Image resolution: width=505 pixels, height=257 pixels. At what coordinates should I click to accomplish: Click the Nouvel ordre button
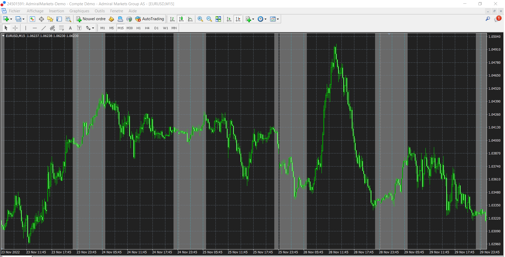(x=91, y=19)
